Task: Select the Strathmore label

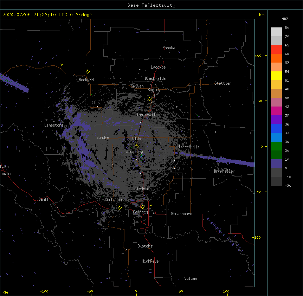Action: coord(181,214)
